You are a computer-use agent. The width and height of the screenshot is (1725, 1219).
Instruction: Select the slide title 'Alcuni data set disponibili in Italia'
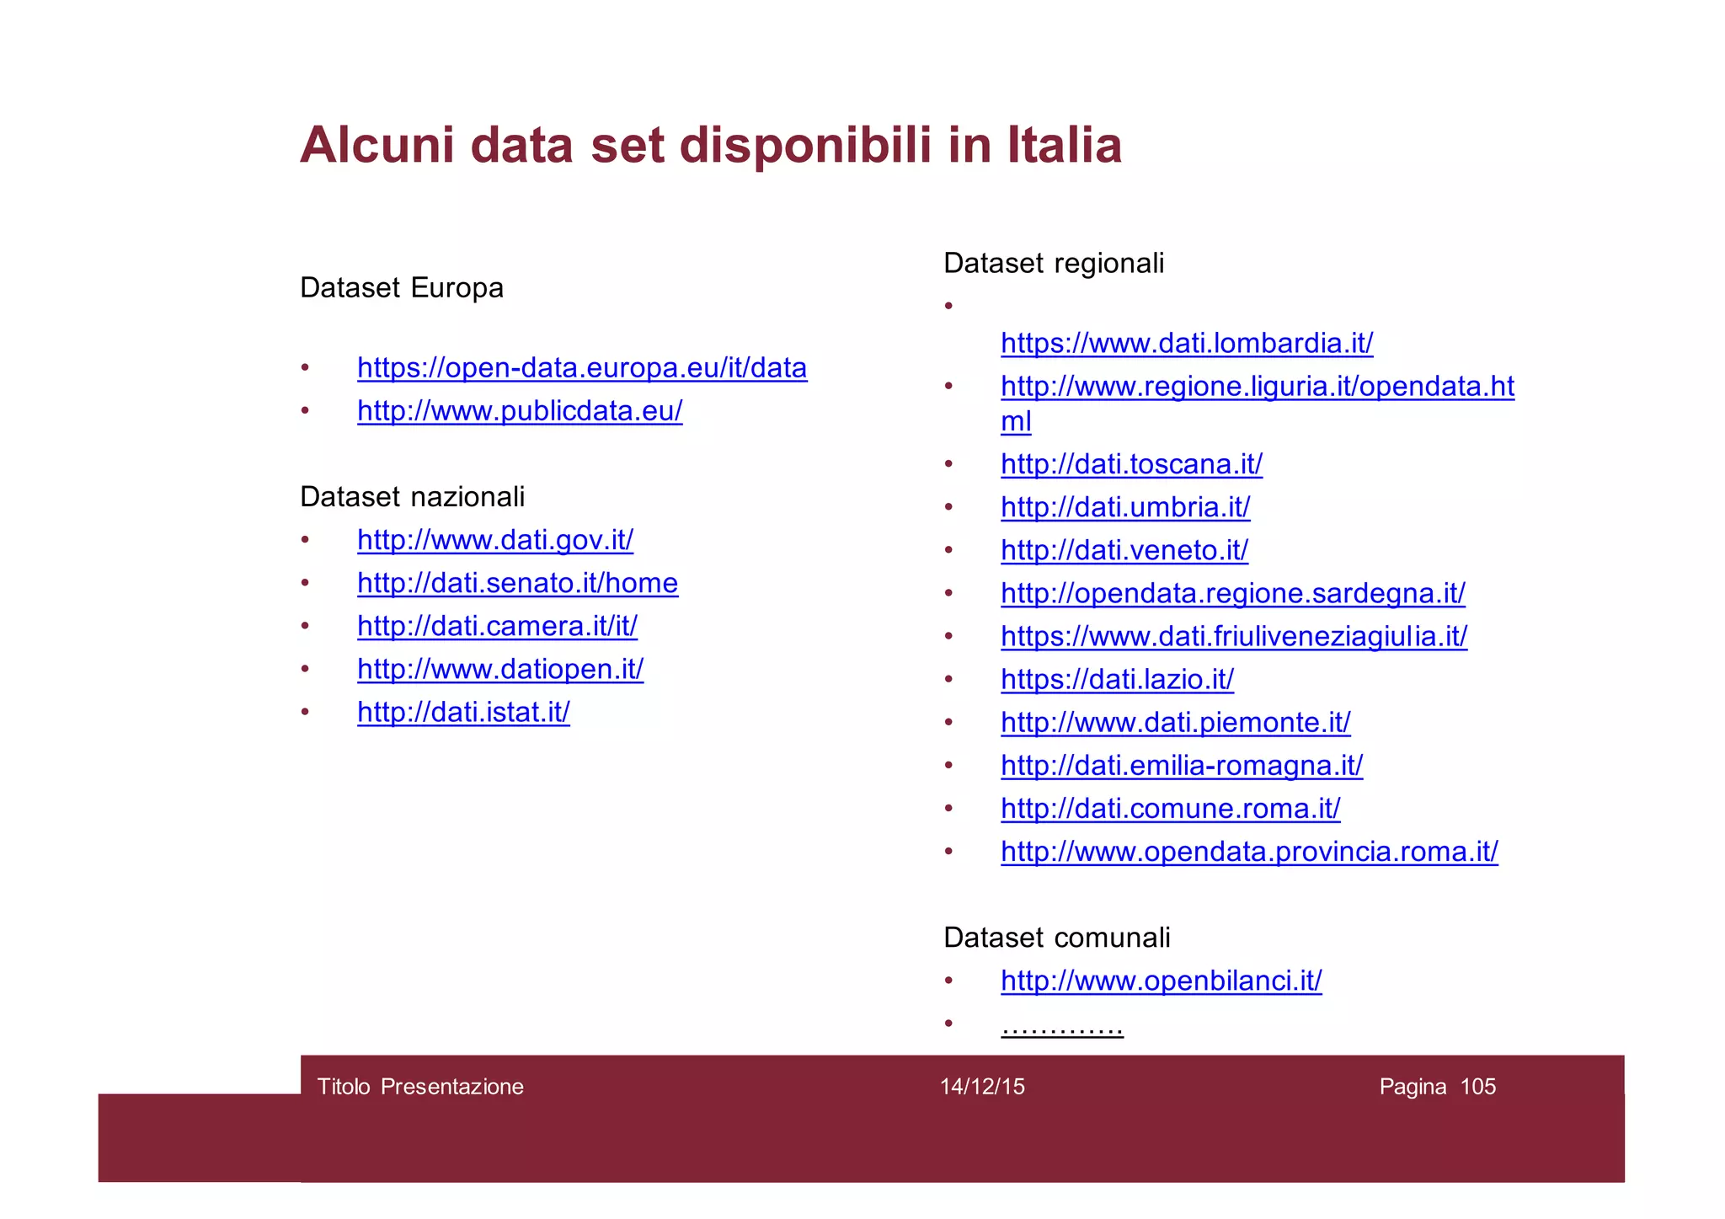[x=711, y=145]
